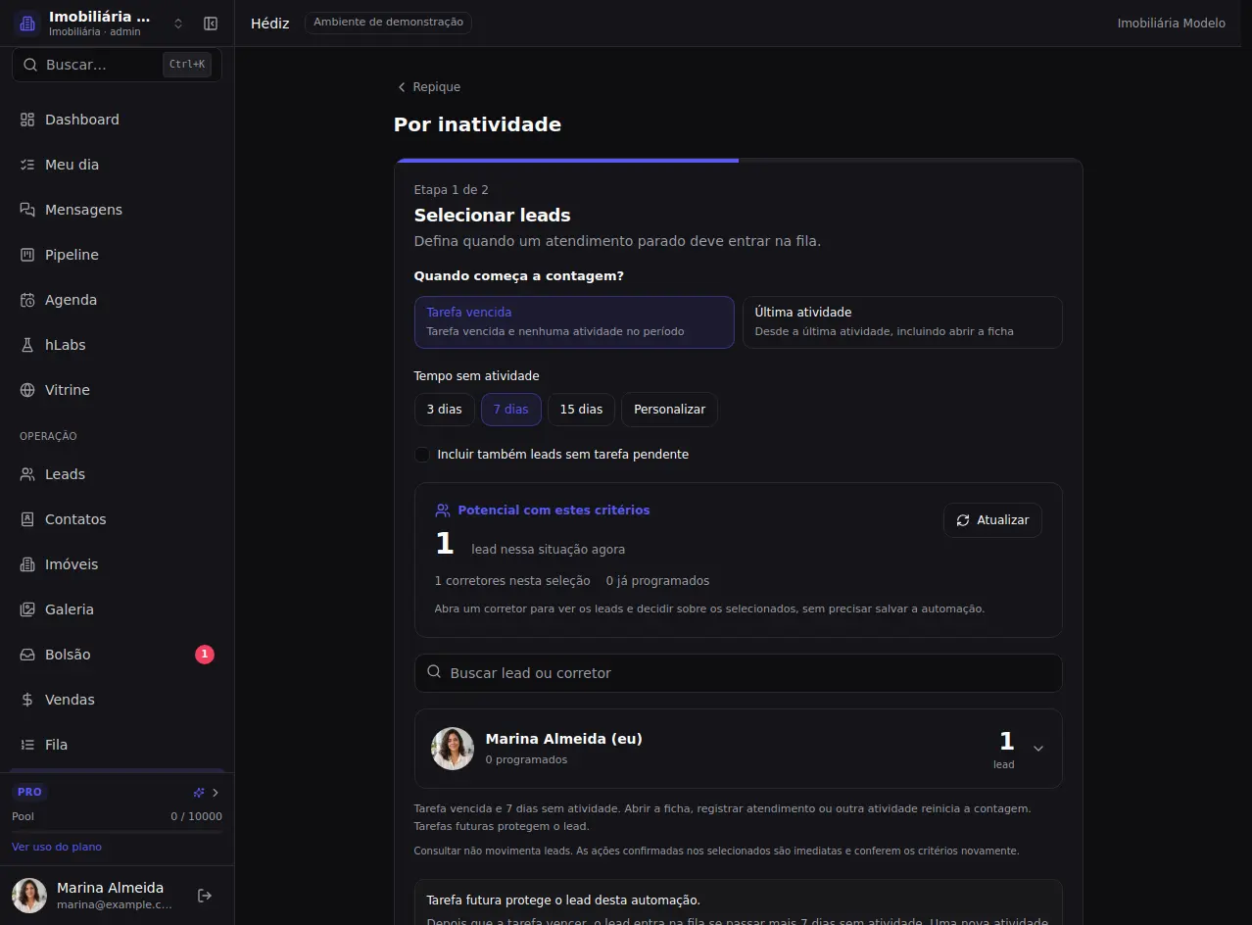
Task: Click the Agenda calendar icon
Action: coord(27,300)
